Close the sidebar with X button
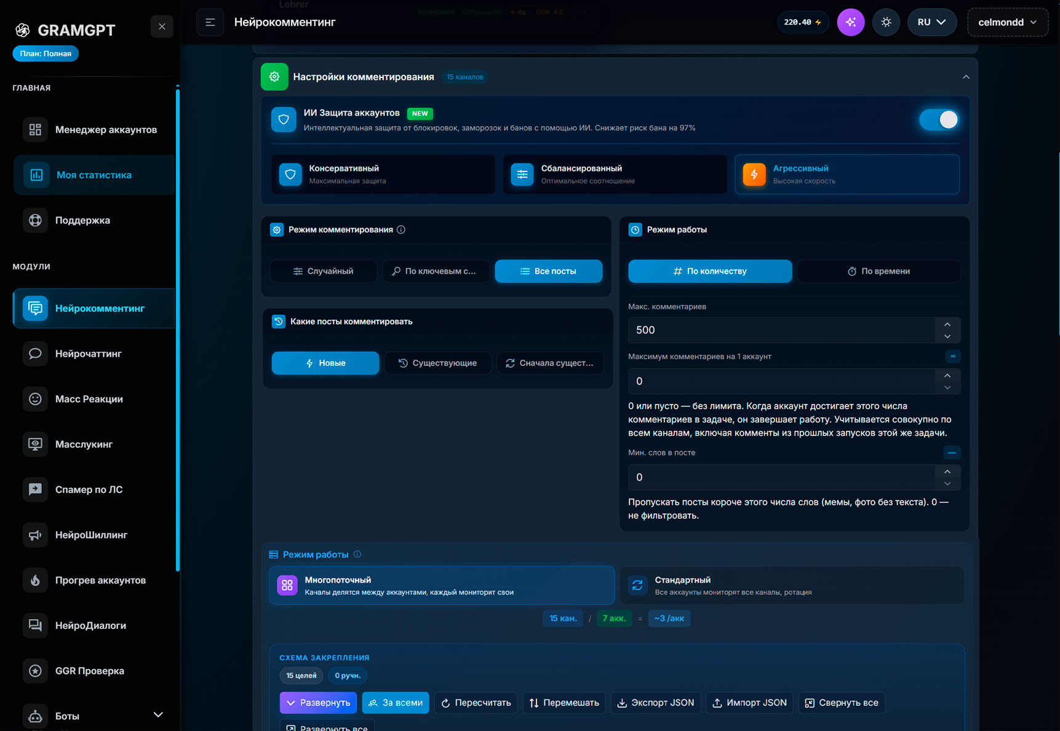The width and height of the screenshot is (1060, 731). coord(162,26)
